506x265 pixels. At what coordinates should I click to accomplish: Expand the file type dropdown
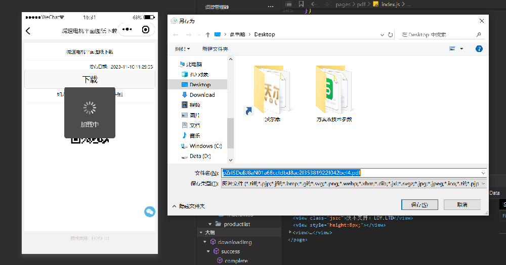483,184
